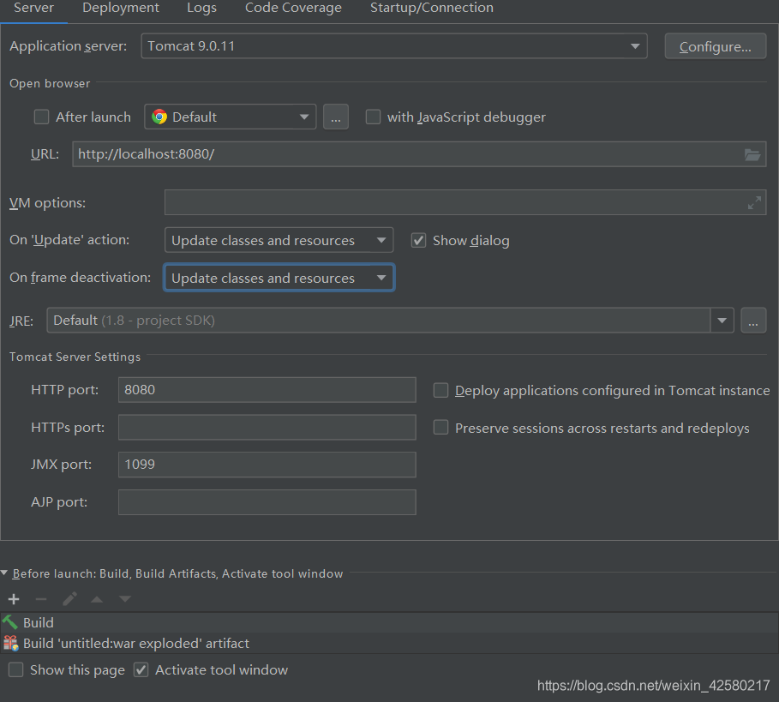Click the HTTPs port field
The height and width of the screenshot is (702, 779).
pos(267,427)
